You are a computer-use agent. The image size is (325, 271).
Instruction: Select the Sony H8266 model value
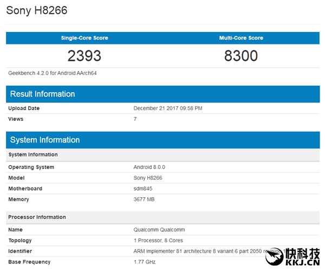(x=148, y=178)
